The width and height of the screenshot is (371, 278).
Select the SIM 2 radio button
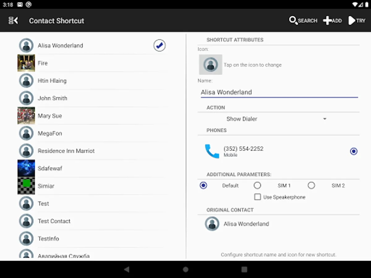pos(311,185)
